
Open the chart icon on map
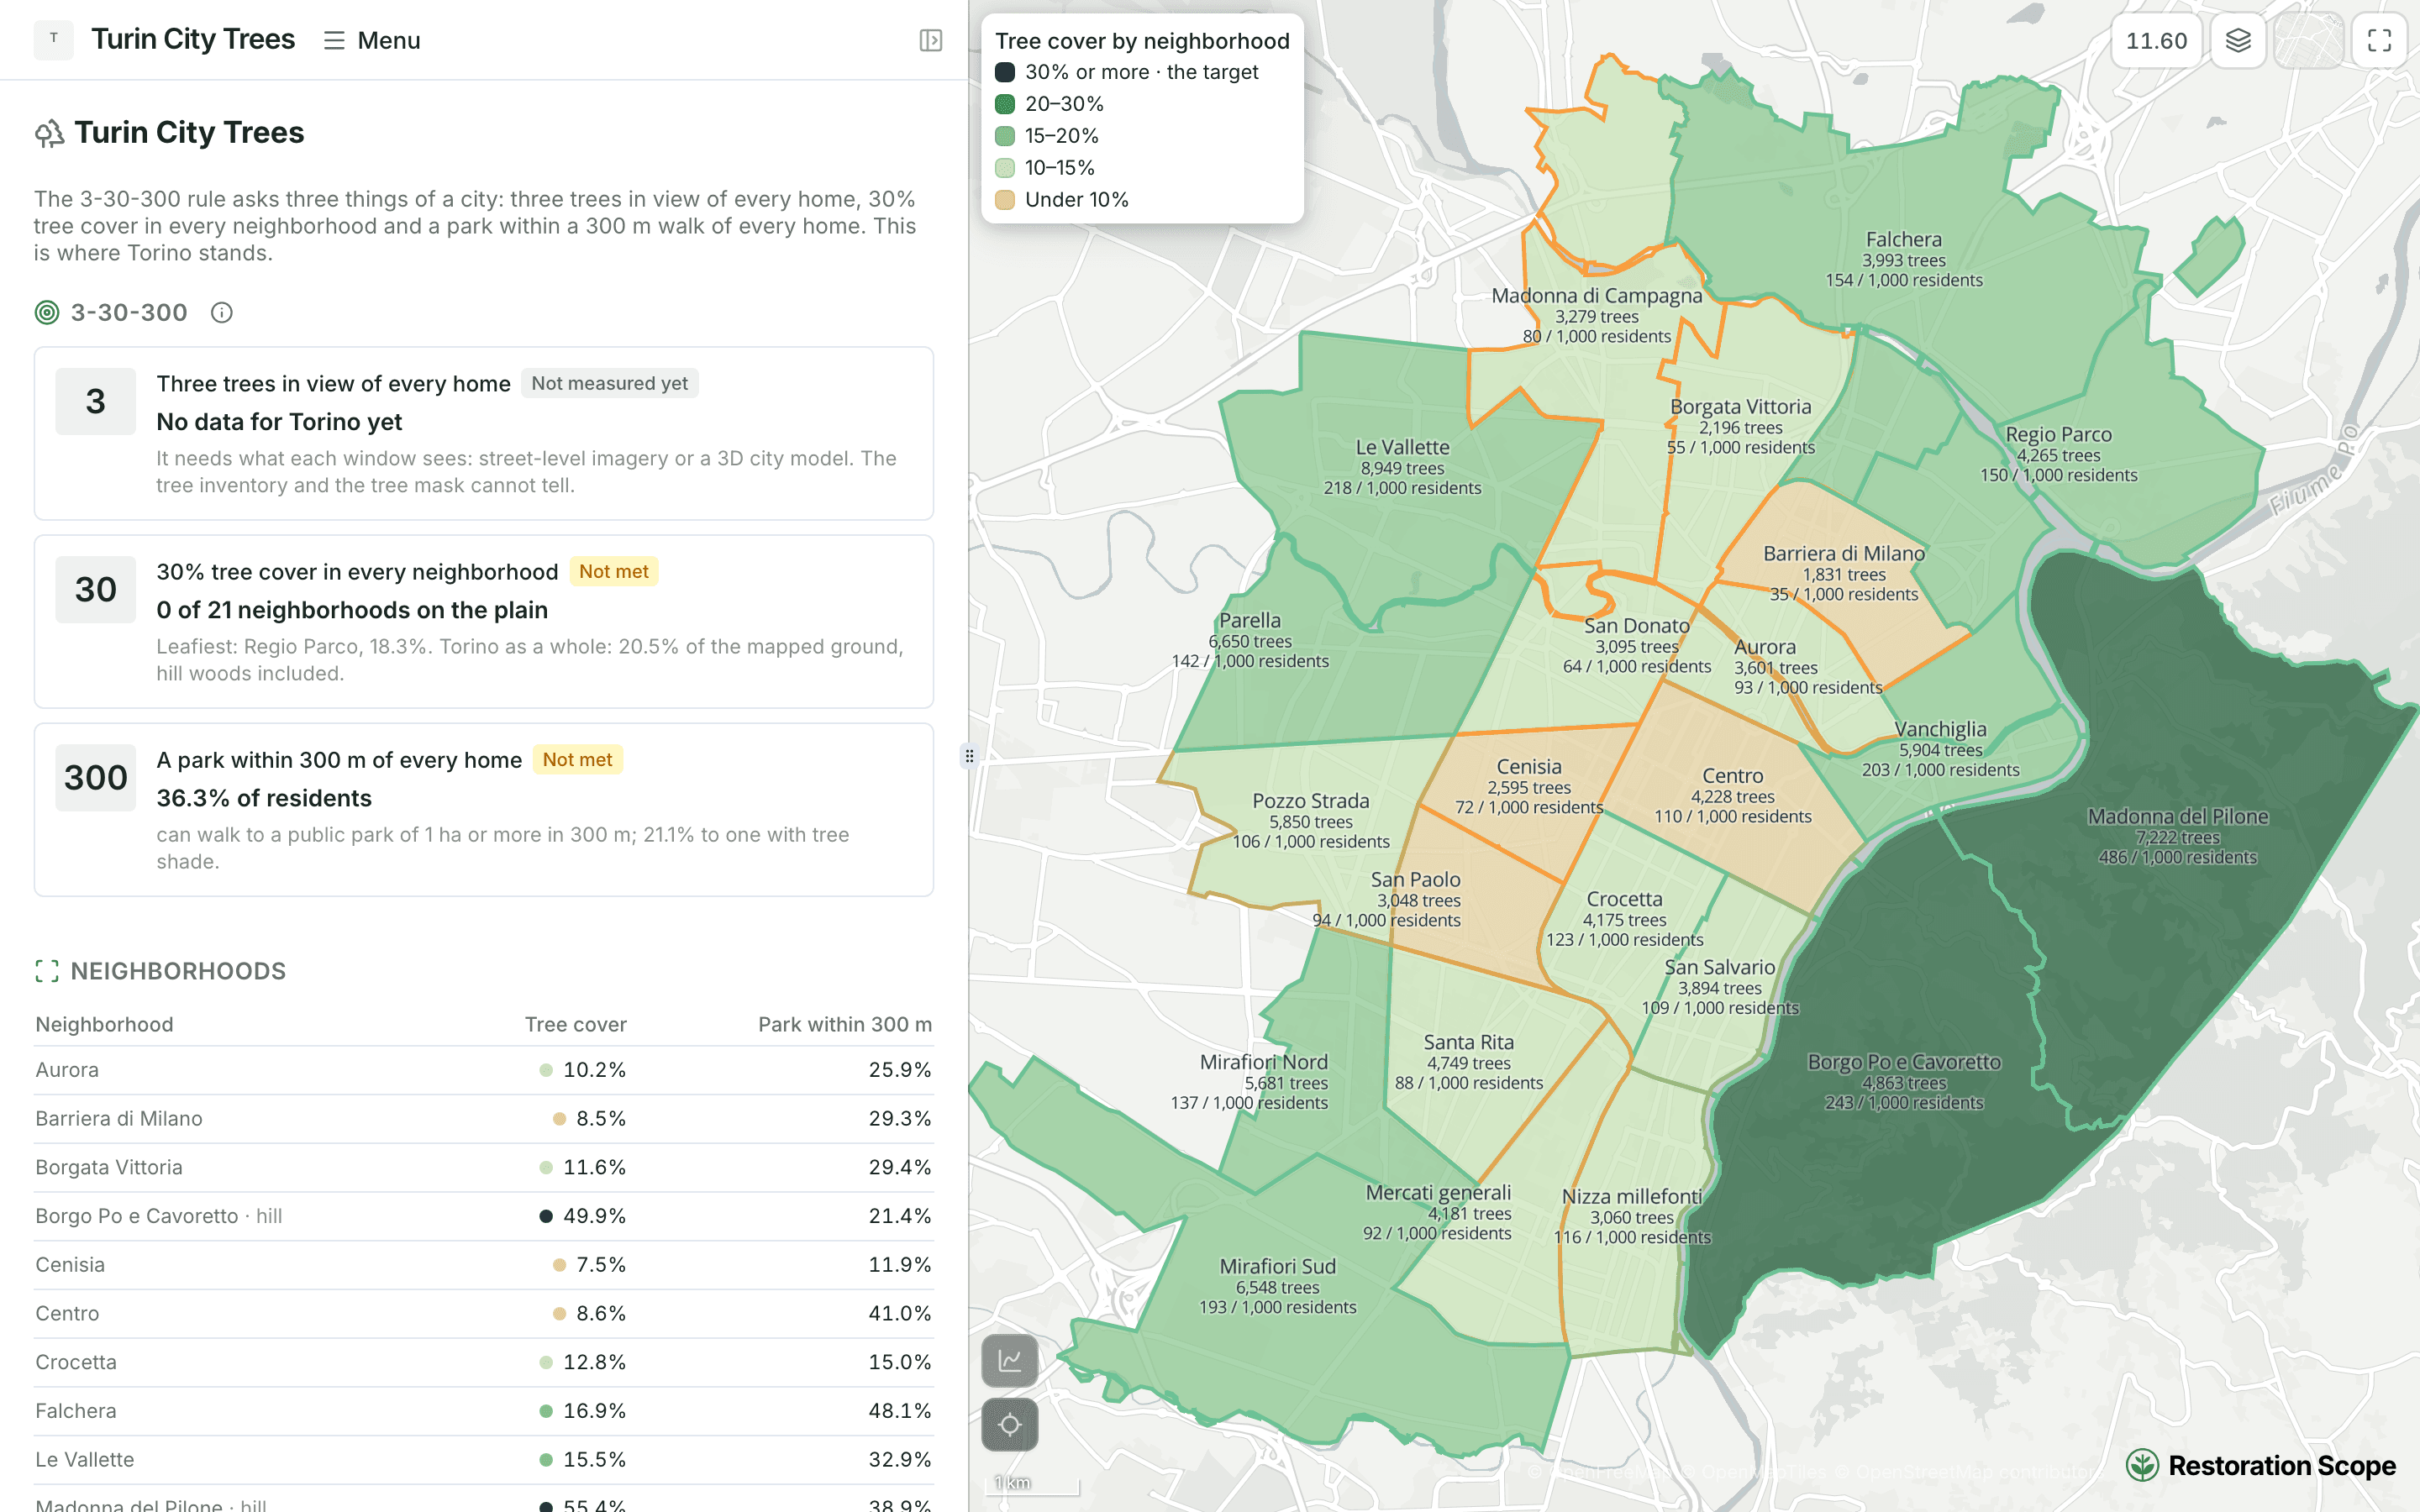(1010, 1361)
